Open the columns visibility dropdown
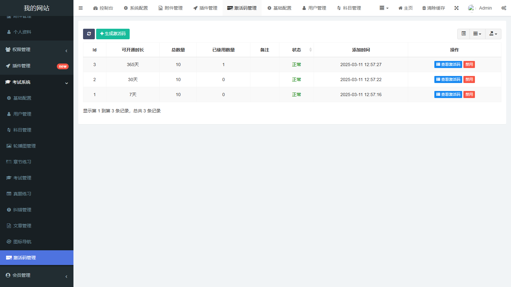Screen dimensions: 511x287 click(x=477, y=34)
